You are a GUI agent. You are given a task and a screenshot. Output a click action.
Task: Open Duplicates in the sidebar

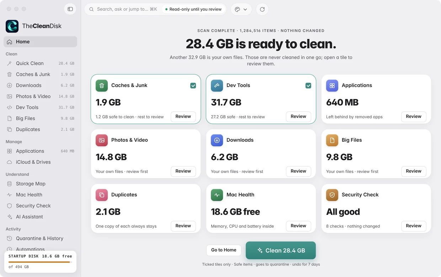(40, 129)
